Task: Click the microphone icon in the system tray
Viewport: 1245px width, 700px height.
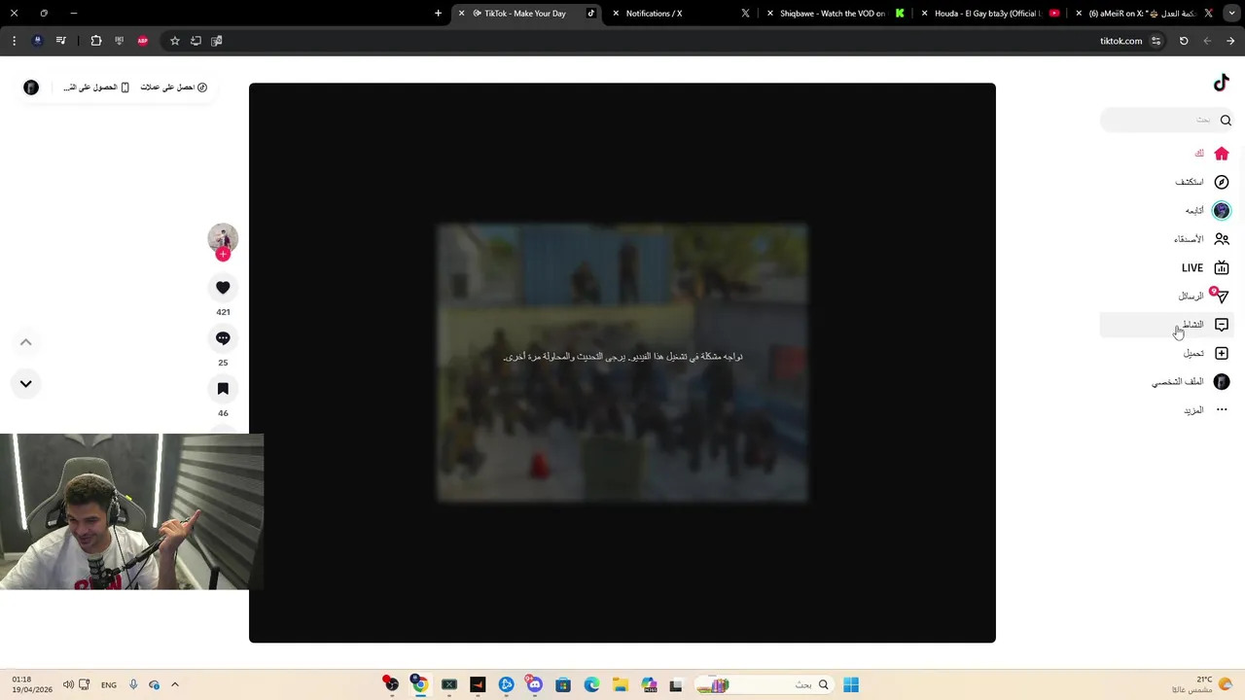Action: coord(133,684)
